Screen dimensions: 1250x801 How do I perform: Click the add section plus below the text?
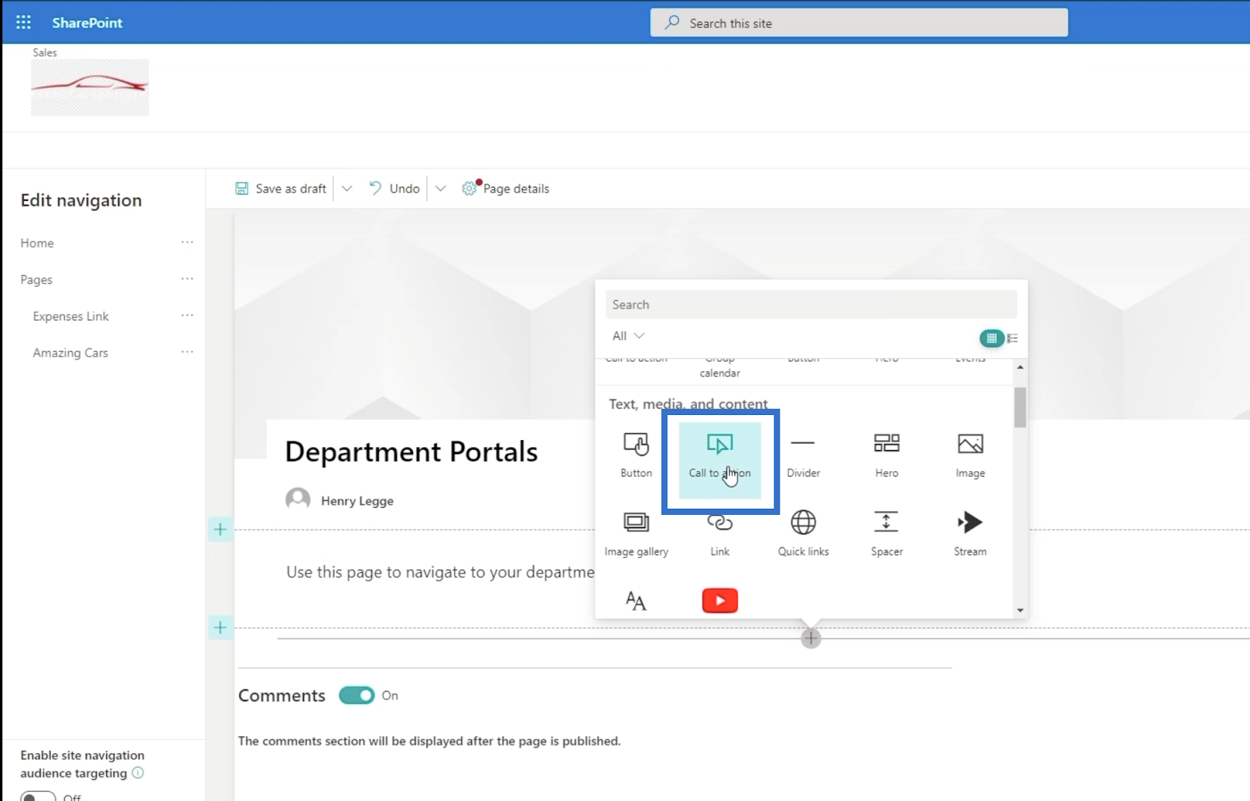[220, 628]
